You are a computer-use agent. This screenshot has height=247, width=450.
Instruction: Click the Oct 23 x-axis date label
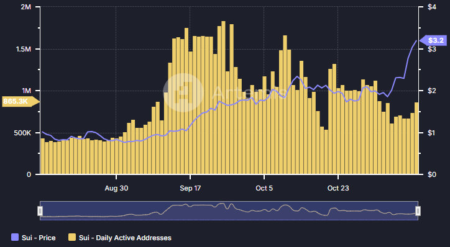point(338,188)
